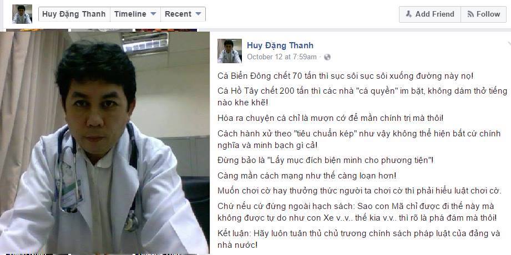Click the arrow beside Timeline
Viewport: 511px width, 255px height.
[153, 14]
